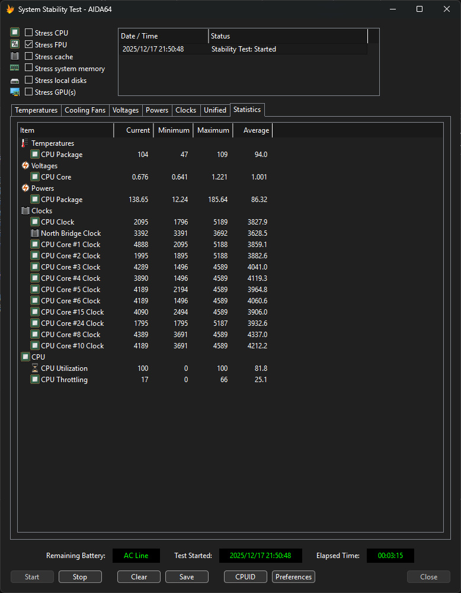Click the hourglass icon of CPU Utilization
Viewport: 461px width, 593px height.
35,368
